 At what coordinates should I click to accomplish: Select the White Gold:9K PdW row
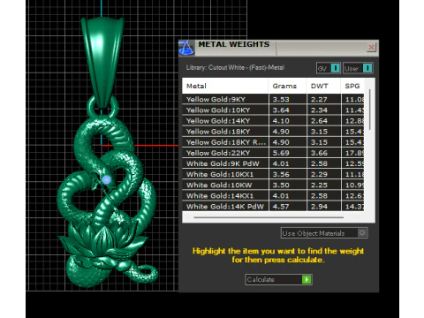273,163
